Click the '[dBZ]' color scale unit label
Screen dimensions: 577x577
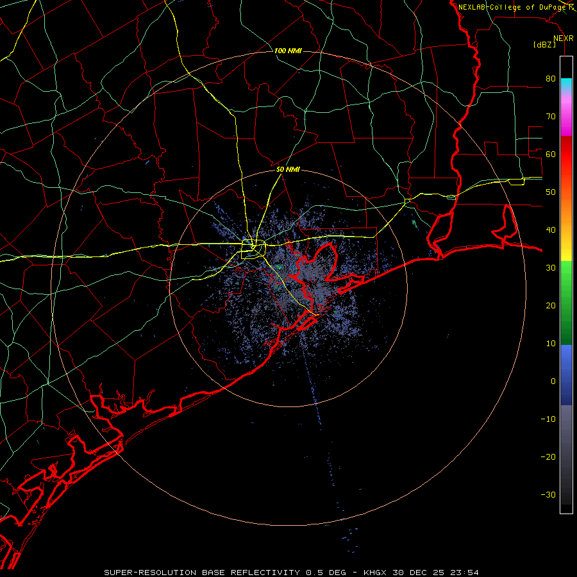pyautogui.click(x=544, y=45)
